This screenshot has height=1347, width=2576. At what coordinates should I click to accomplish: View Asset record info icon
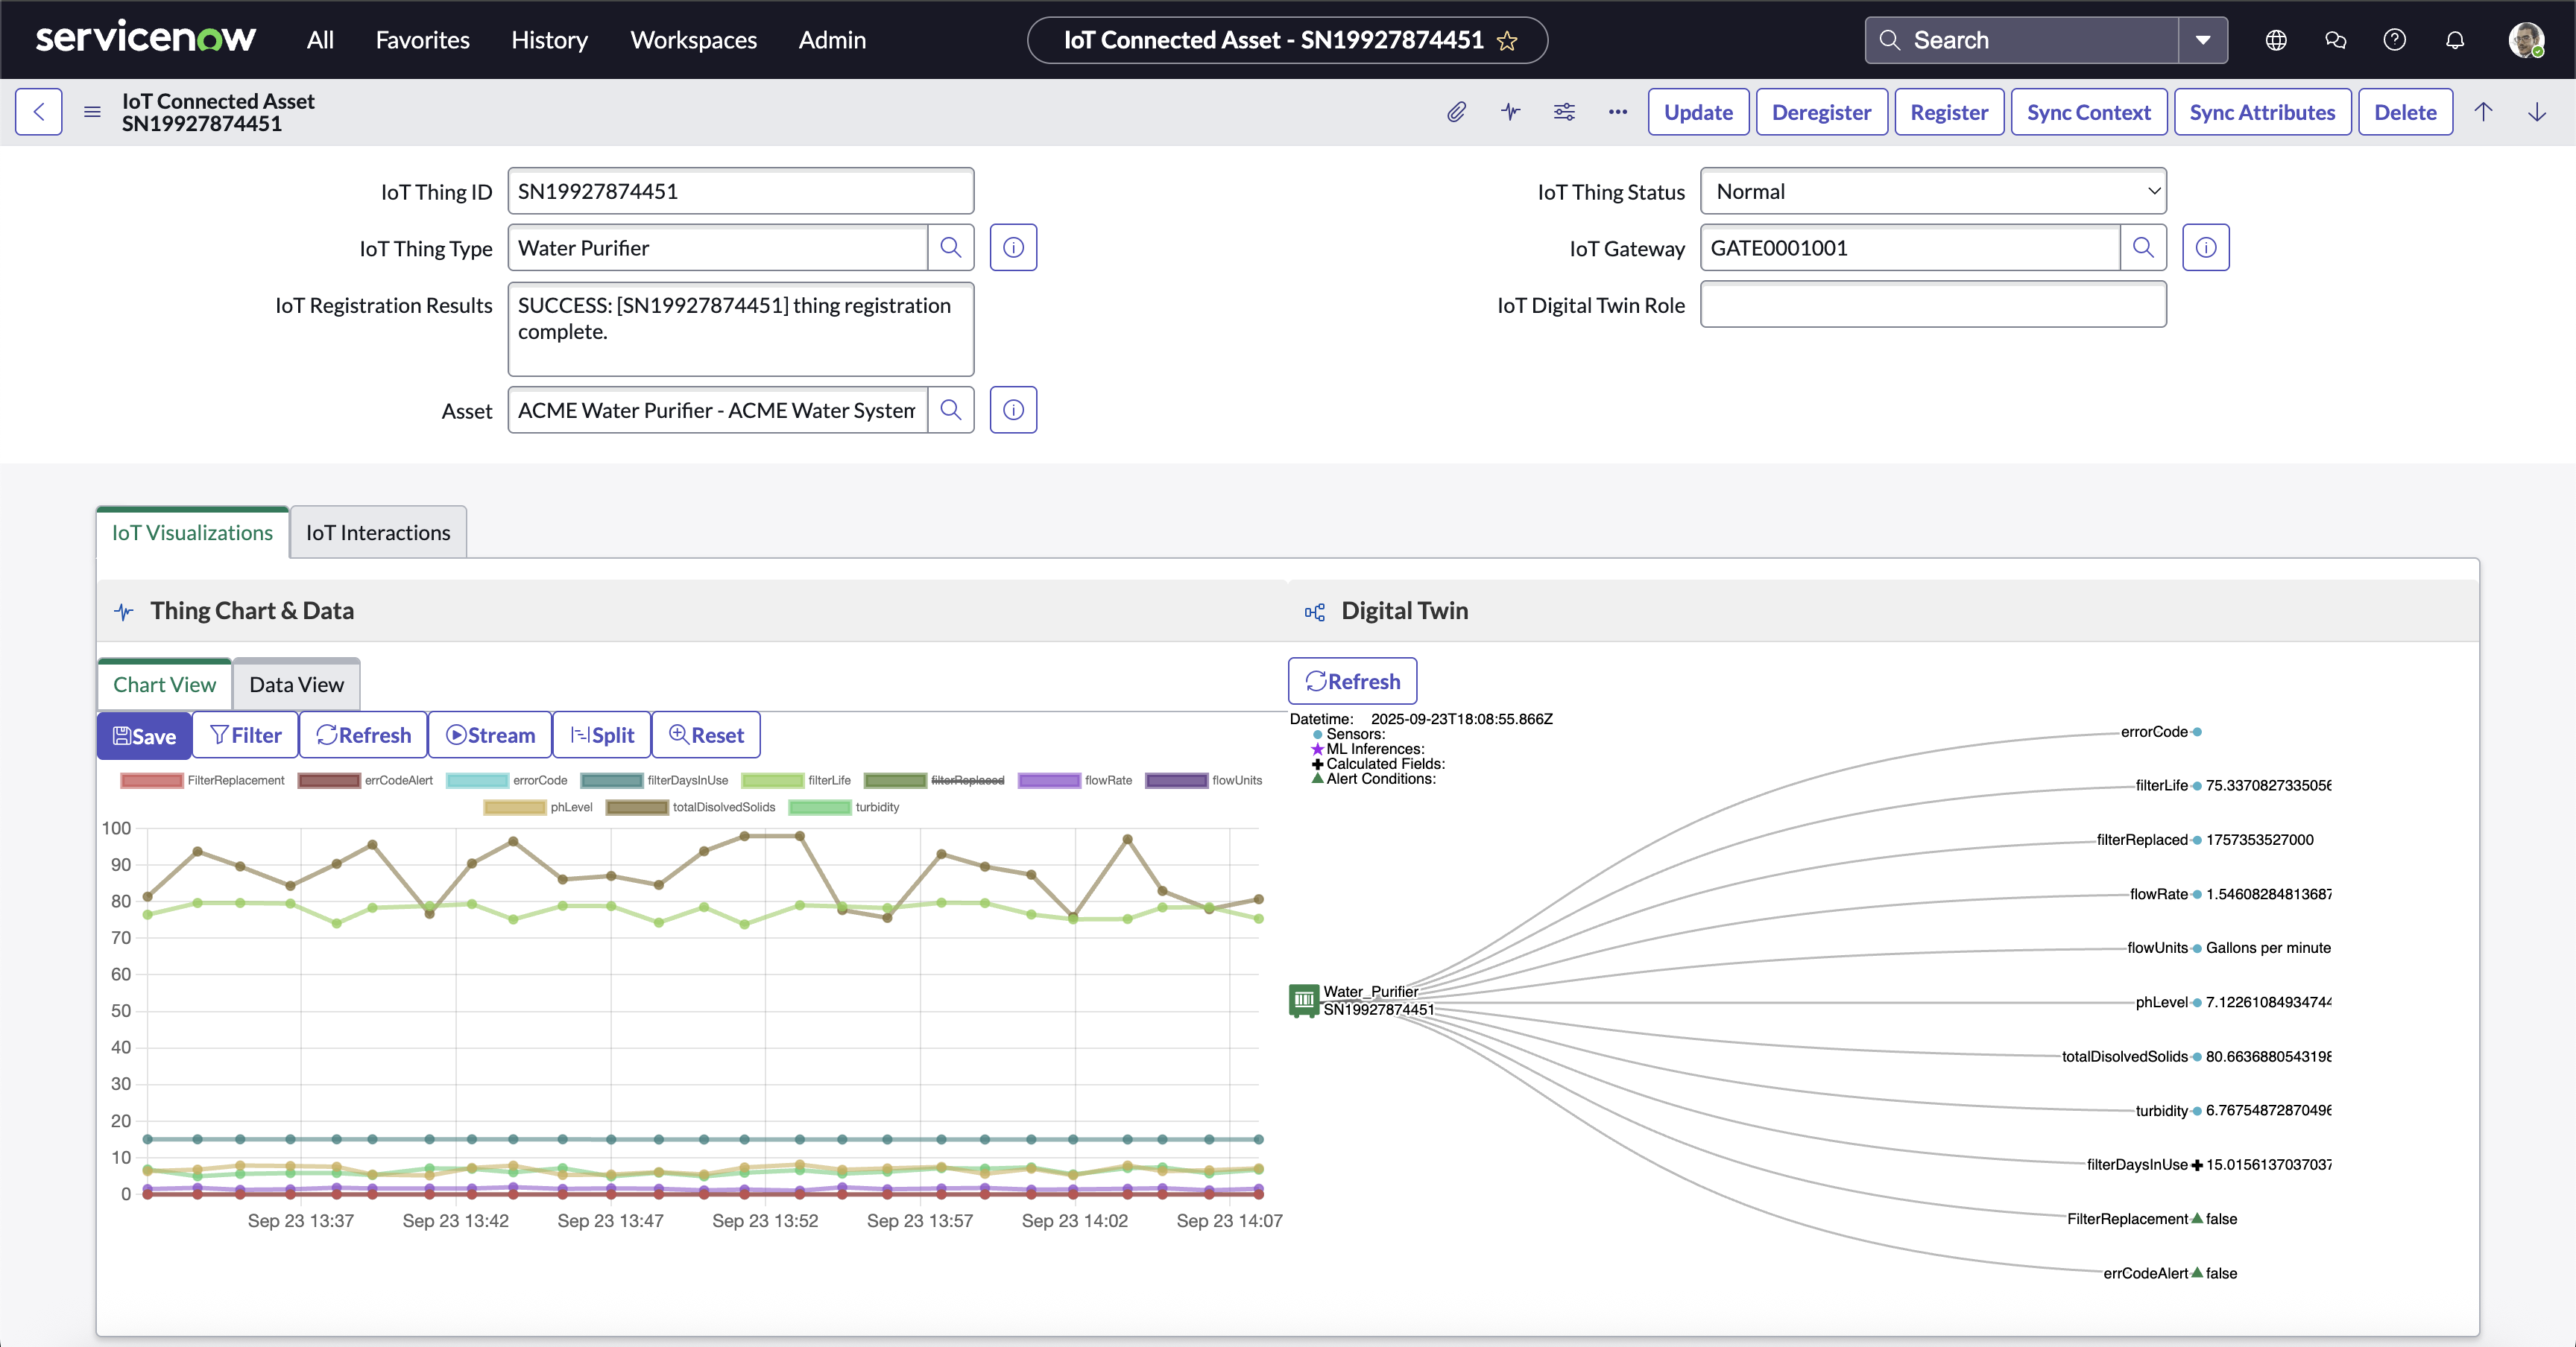(x=1013, y=410)
